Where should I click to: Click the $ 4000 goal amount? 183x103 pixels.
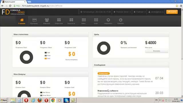(x=151, y=43)
